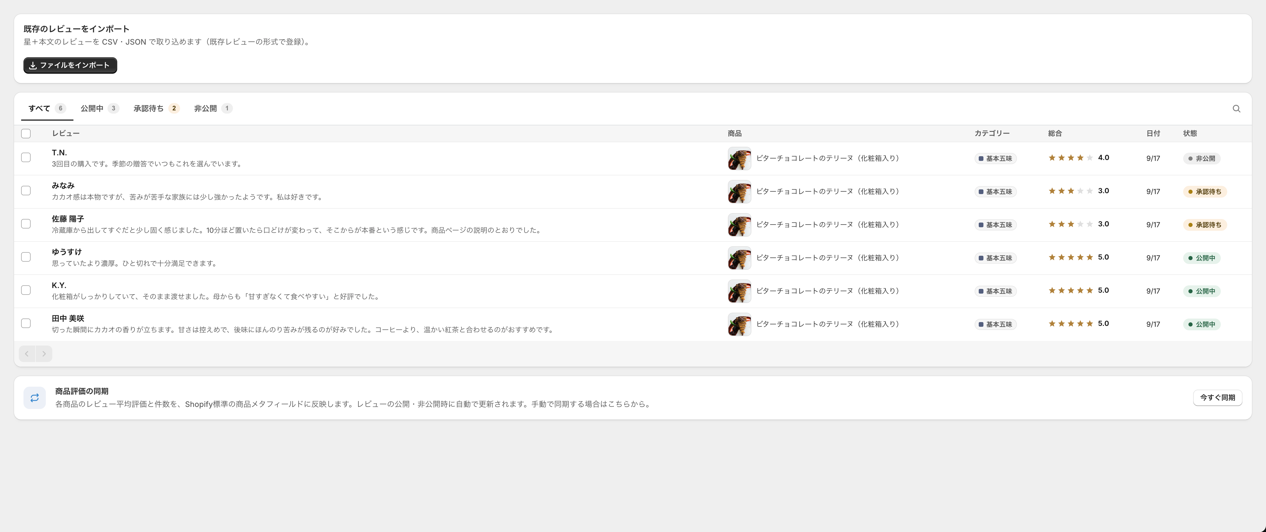Click the sync arrows icon
This screenshot has height=532, width=1266.
tap(34, 398)
